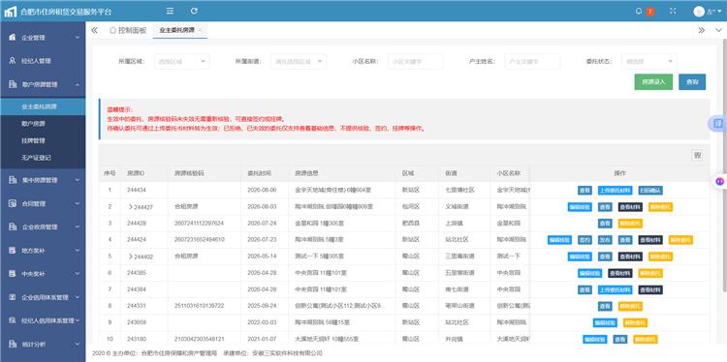The width and height of the screenshot is (727, 362).
Task: Click the 合同管理 sidebar icon
Action: click(x=13, y=203)
